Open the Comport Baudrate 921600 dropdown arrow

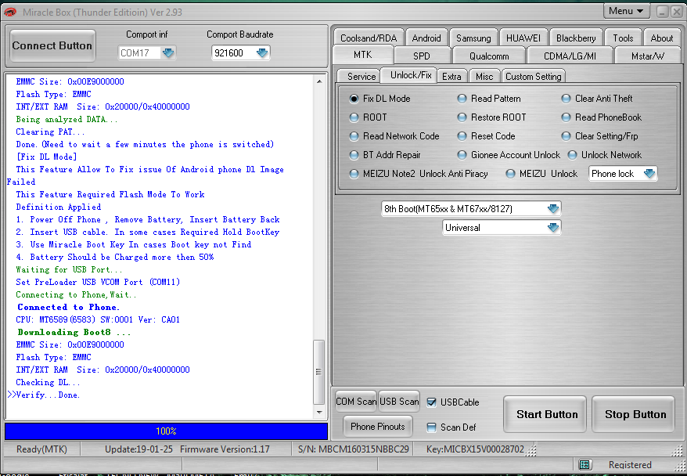click(x=262, y=53)
